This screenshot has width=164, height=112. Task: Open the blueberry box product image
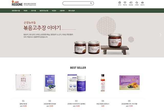point(50,83)
